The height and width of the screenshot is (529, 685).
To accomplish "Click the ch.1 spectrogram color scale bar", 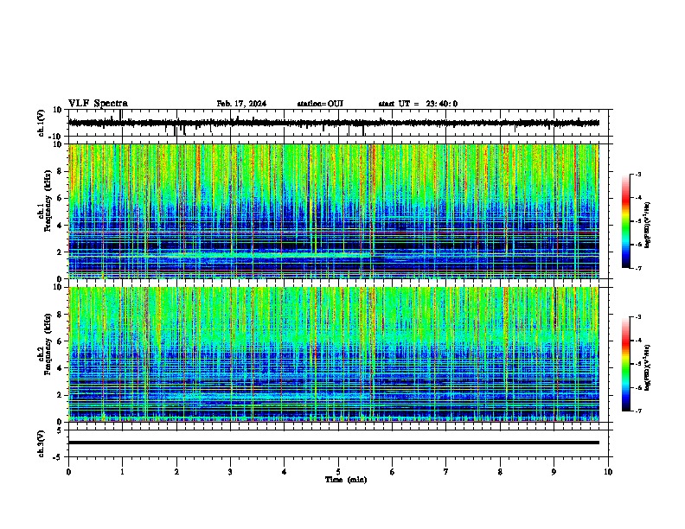I will coord(626,221).
